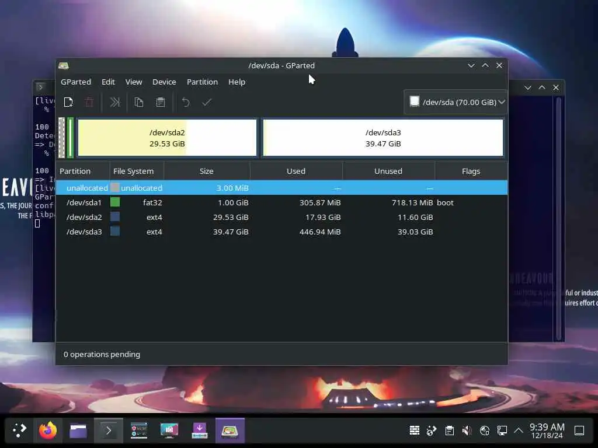The image size is (598, 448).
Task: Click the resize/move partition arrow icon
Action: [115, 102]
